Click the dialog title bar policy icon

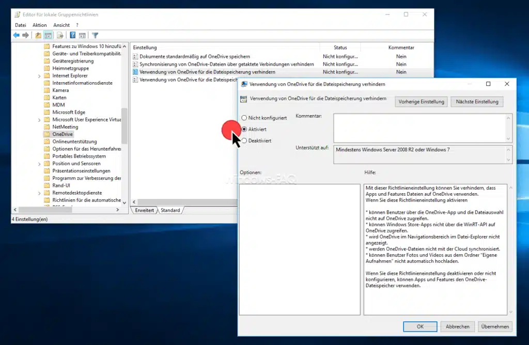click(244, 84)
